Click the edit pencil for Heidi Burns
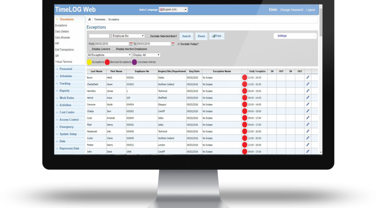Viewport: 376px width, 208px height. (308, 77)
